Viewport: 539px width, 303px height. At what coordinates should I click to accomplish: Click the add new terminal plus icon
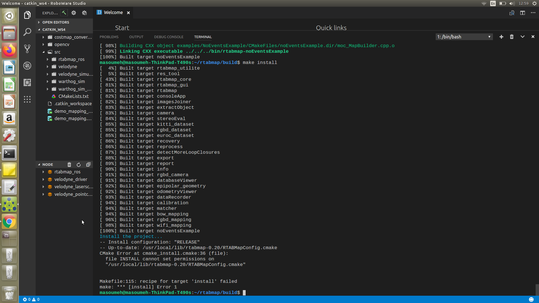pos(501,37)
